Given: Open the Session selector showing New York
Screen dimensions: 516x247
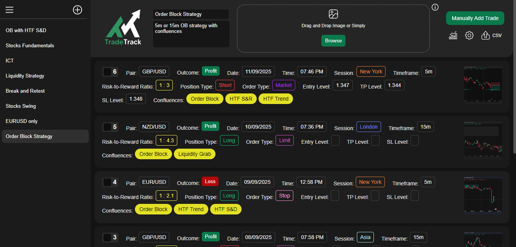Looking at the screenshot, I should click(x=371, y=71).
